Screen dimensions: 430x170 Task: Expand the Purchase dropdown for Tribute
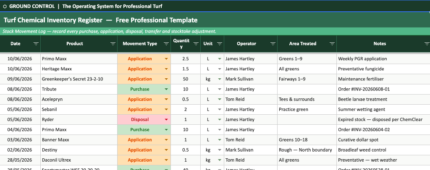(x=166, y=89)
